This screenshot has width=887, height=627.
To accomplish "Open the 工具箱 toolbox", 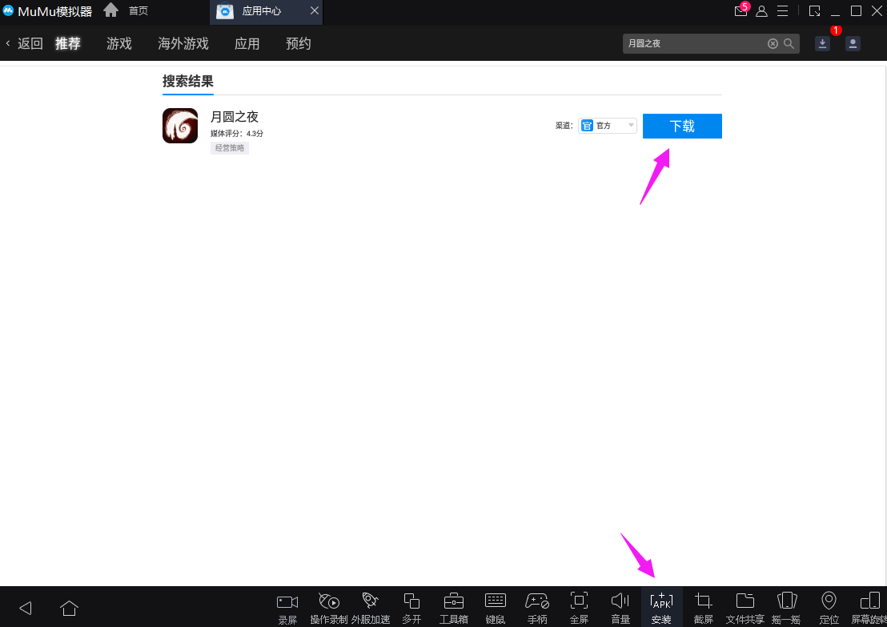I will 454,608.
